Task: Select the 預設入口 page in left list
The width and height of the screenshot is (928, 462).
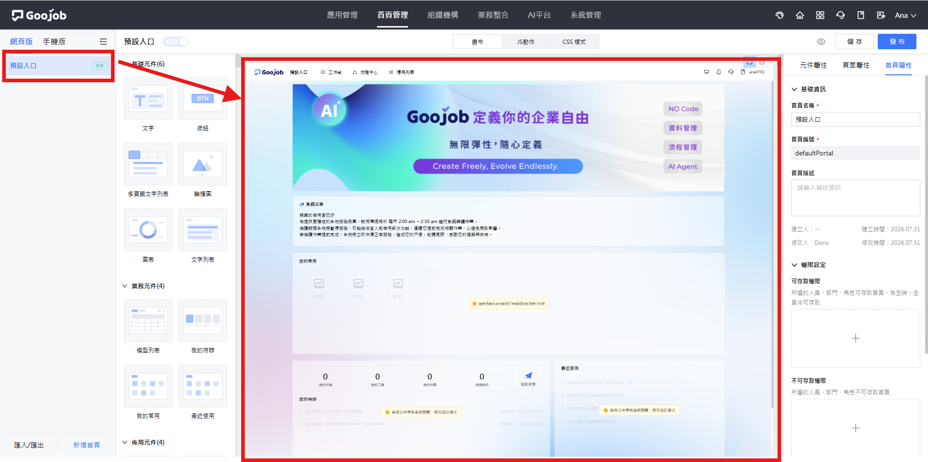Action: (x=58, y=66)
